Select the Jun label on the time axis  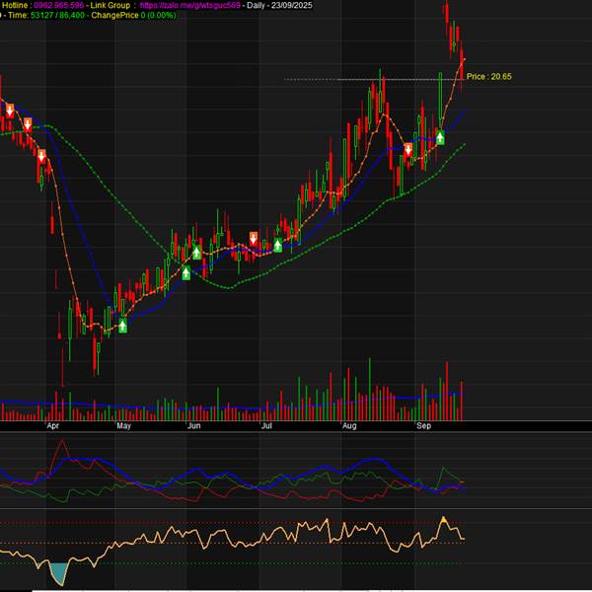point(195,427)
